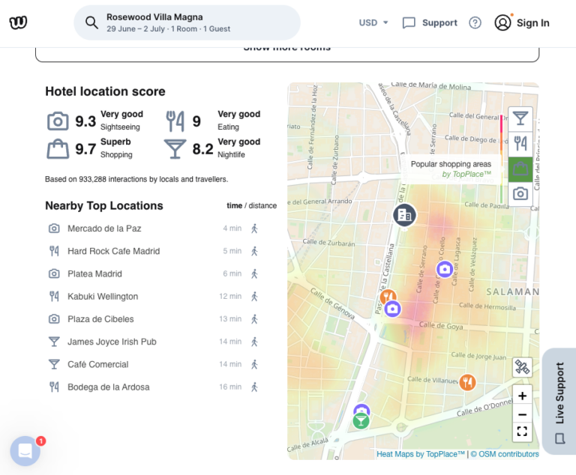This screenshot has width=576, height=475.
Task: Show the nightlife heat map layer
Action: [520, 119]
